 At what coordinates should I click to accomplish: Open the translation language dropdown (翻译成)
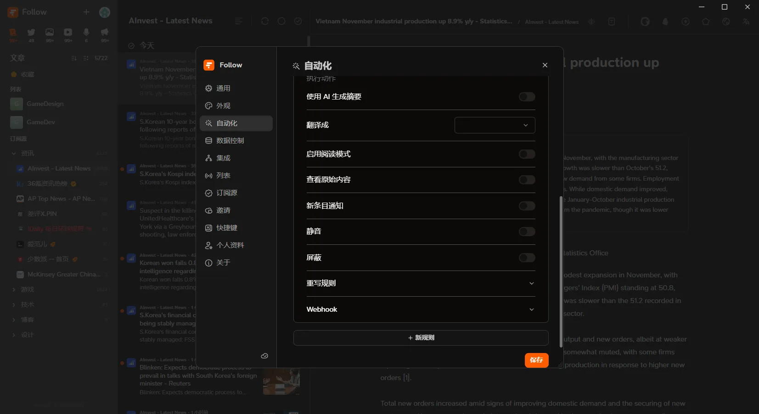click(495, 125)
